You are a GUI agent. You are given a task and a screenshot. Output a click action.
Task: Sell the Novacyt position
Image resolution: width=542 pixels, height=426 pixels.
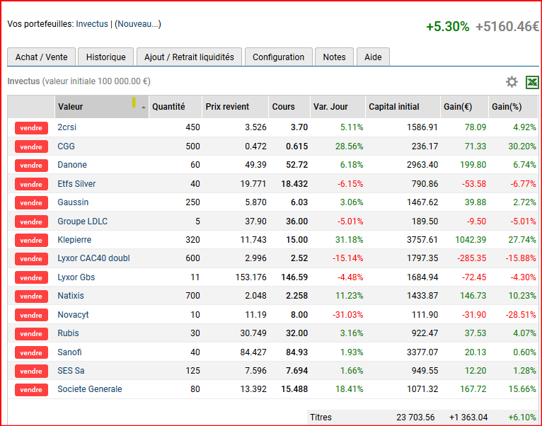click(x=31, y=315)
